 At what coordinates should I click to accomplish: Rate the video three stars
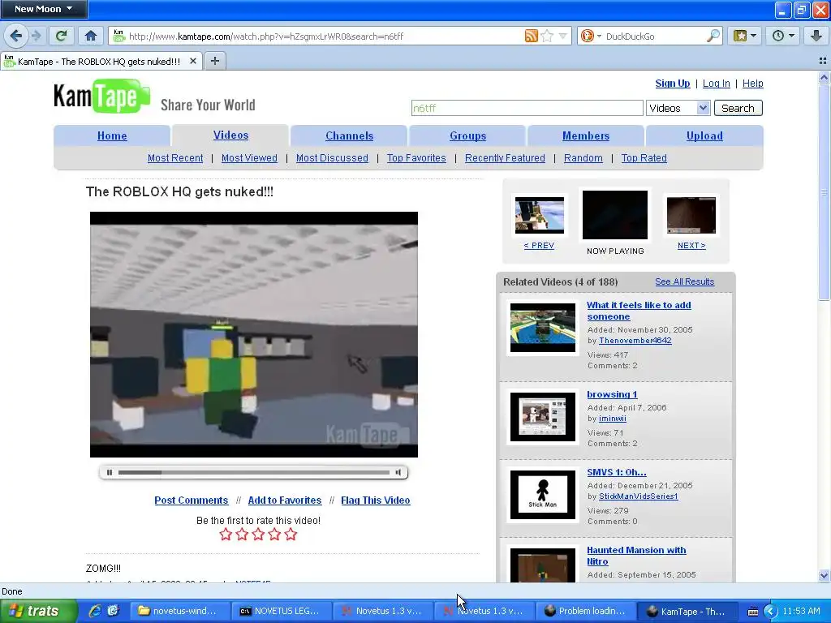pos(258,534)
